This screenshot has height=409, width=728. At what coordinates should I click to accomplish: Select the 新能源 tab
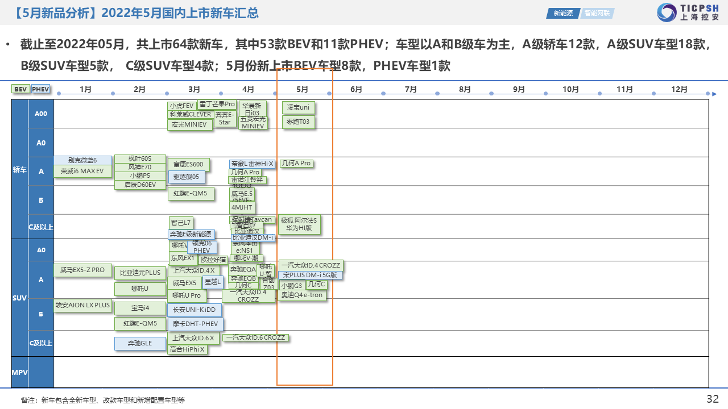tap(563, 13)
